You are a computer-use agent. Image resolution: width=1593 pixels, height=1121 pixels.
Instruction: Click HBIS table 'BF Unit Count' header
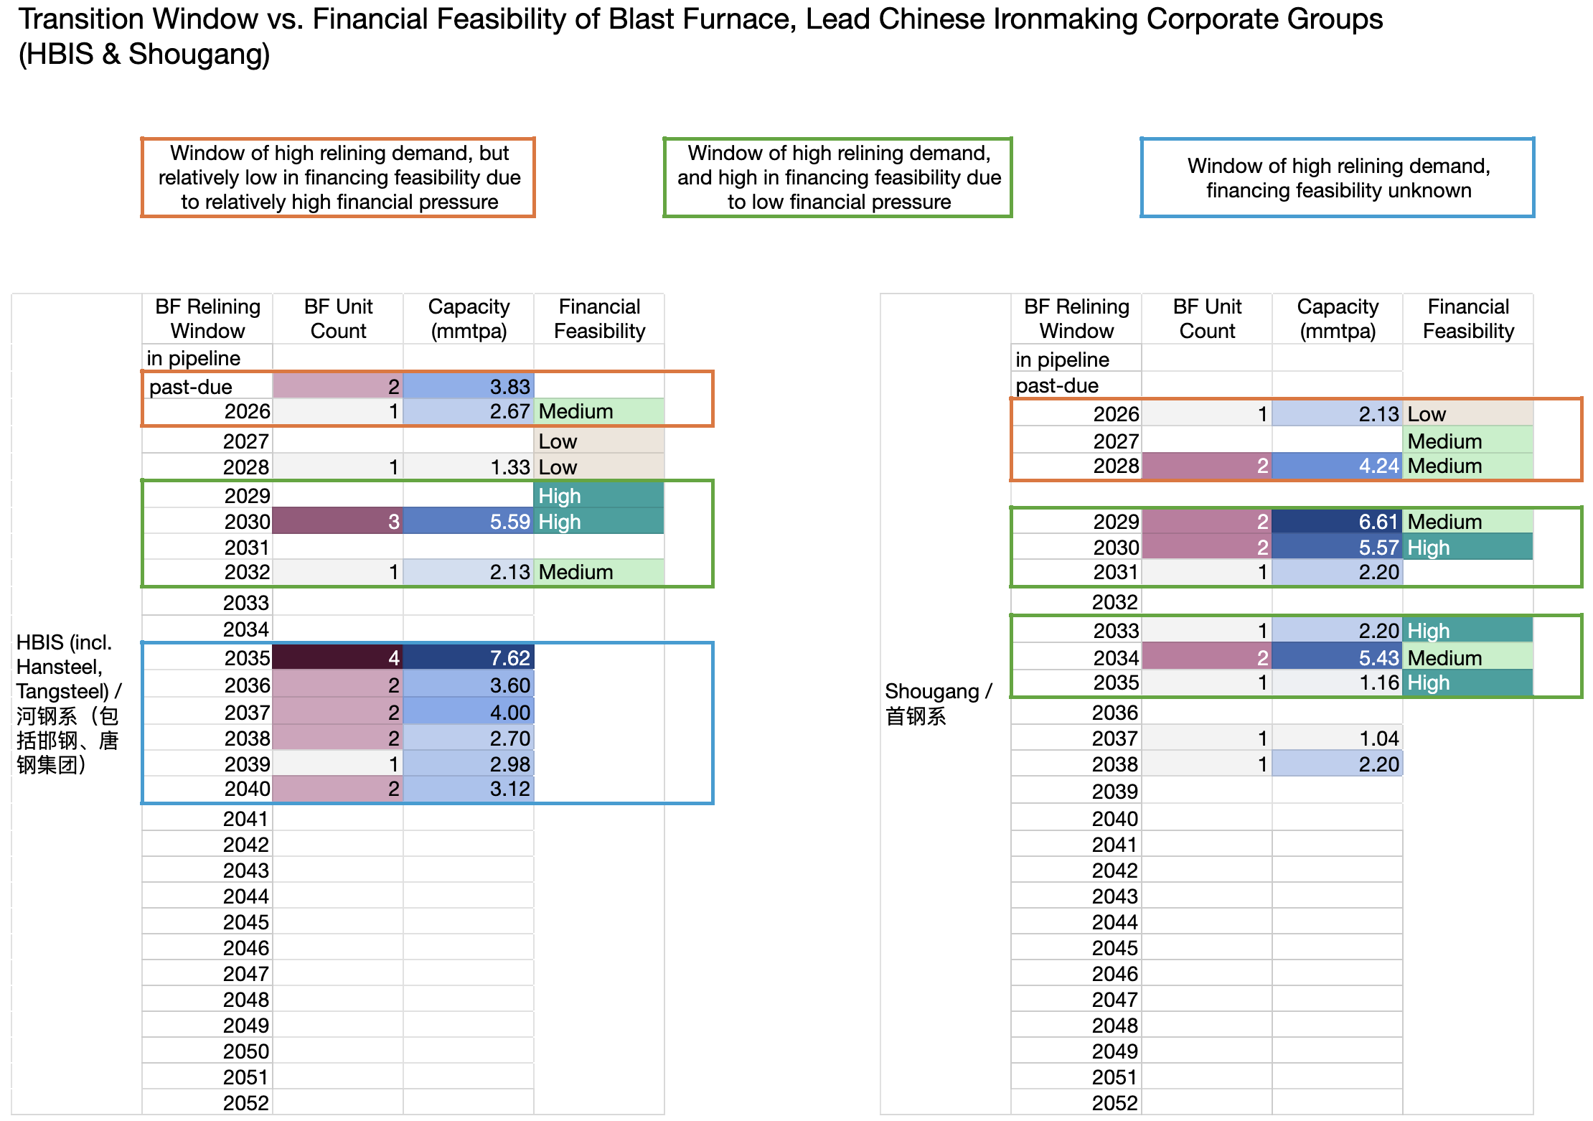(338, 319)
